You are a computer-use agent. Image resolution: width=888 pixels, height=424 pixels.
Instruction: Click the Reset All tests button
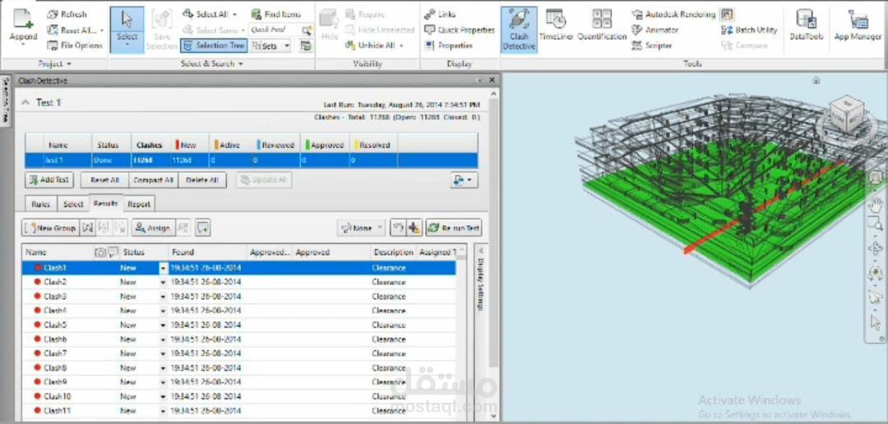(104, 180)
